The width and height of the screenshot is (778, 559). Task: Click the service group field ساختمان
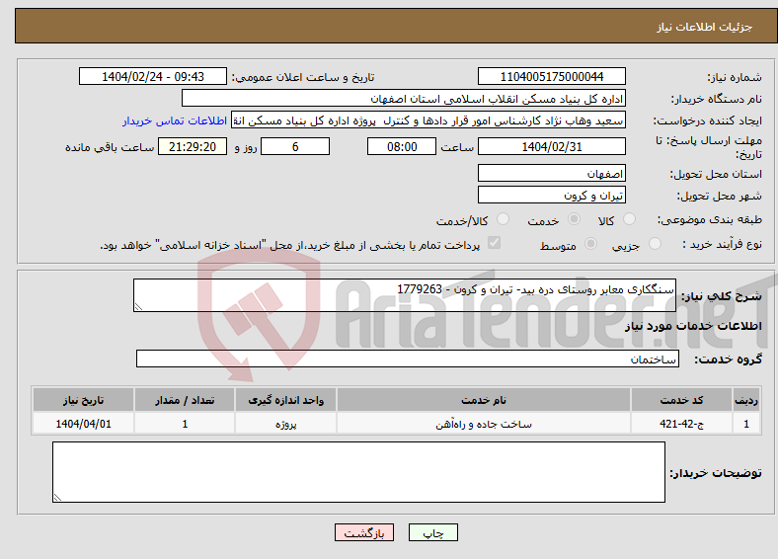[x=408, y=359]
